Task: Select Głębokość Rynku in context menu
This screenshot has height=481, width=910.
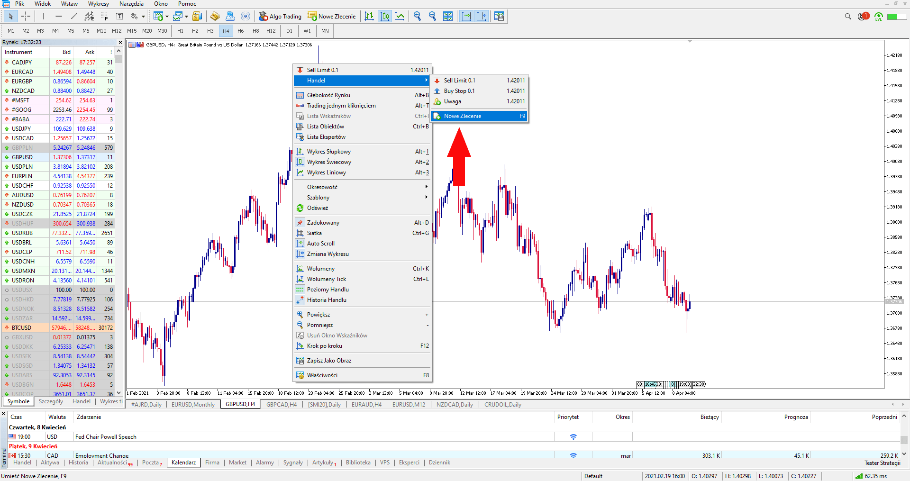Action: point(363,95)
